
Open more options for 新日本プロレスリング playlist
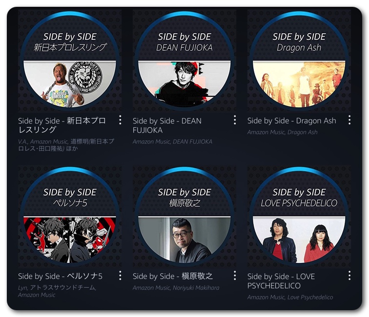120,120
